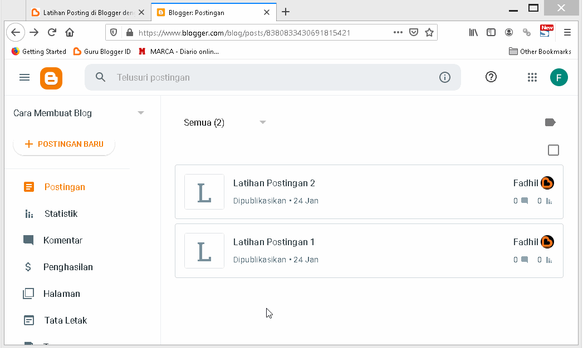This screenshot has width=583, height=348.
Task: Click the blogger.com address bar URL
Action: tap(244, 33)
